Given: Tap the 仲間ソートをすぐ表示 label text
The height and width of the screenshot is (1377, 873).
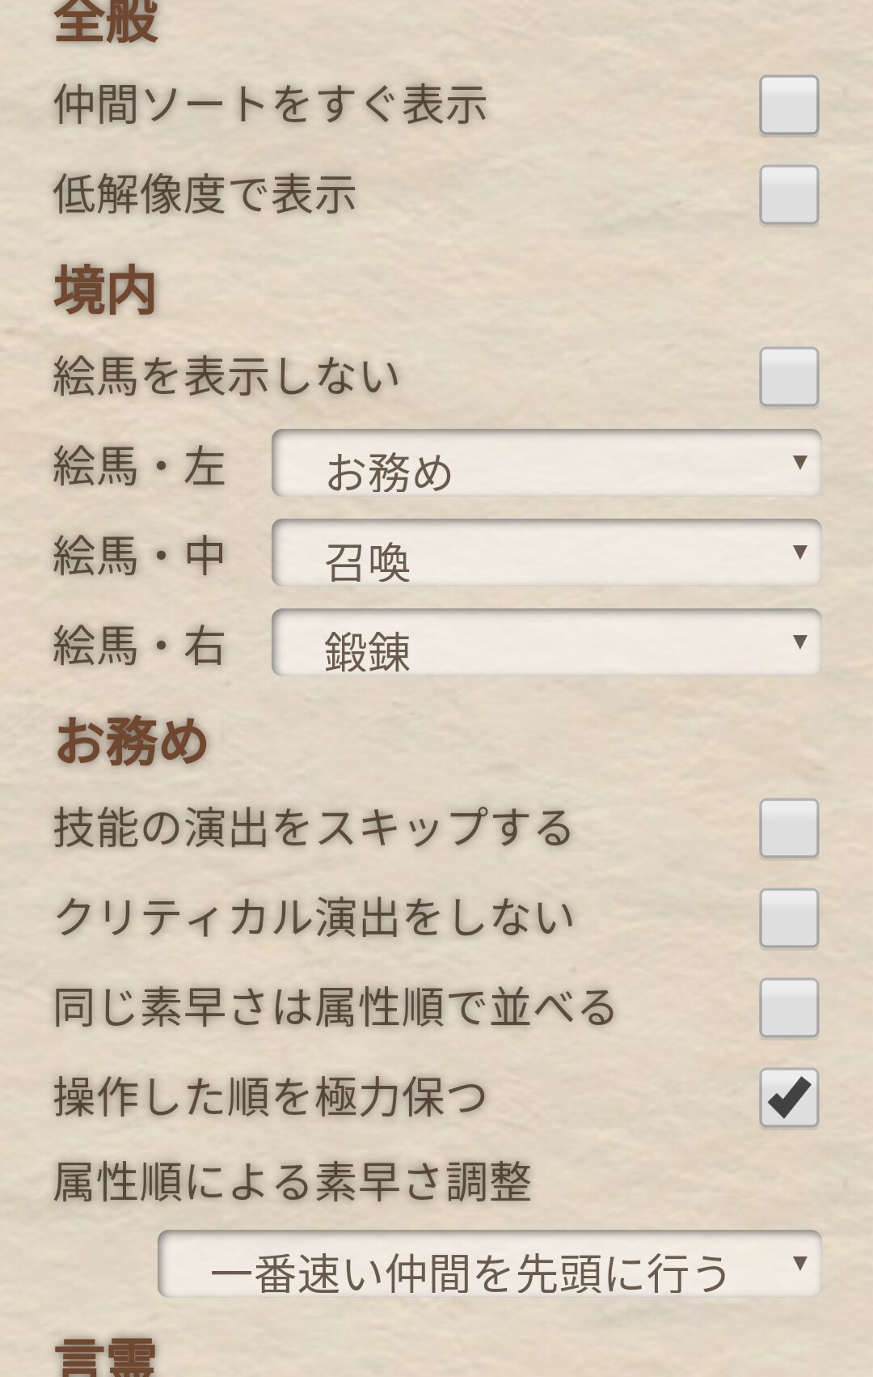Looking at the screenshot, I should click(x=270, y=105).
